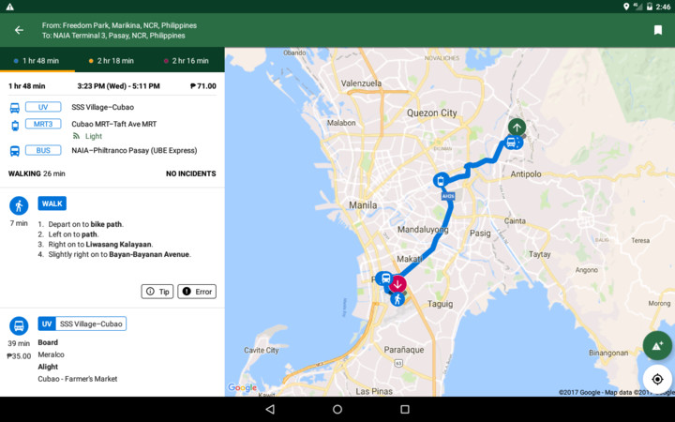
Task: Open the walking step circle icon
Action: (x=19, y=205)
